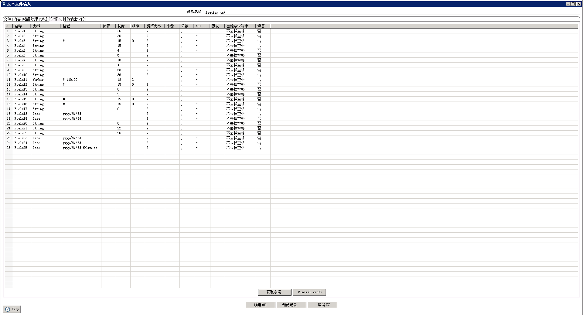Click the 去除空字符串 column header
The image size is (583, 315).
coord(240,26)
